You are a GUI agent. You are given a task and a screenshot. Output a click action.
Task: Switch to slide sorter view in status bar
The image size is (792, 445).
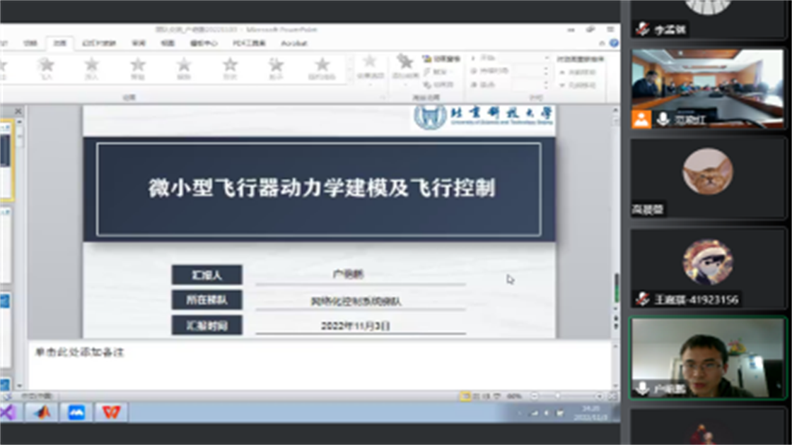tap(477, 396)
